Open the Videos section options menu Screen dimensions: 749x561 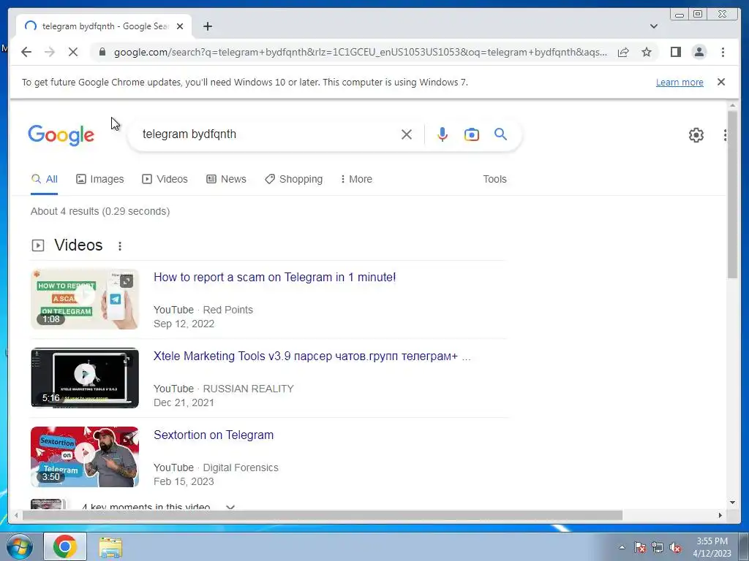pyautogui.click(x=120, y=245)
